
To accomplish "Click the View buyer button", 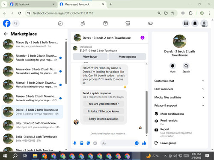I will coord(90,57).
